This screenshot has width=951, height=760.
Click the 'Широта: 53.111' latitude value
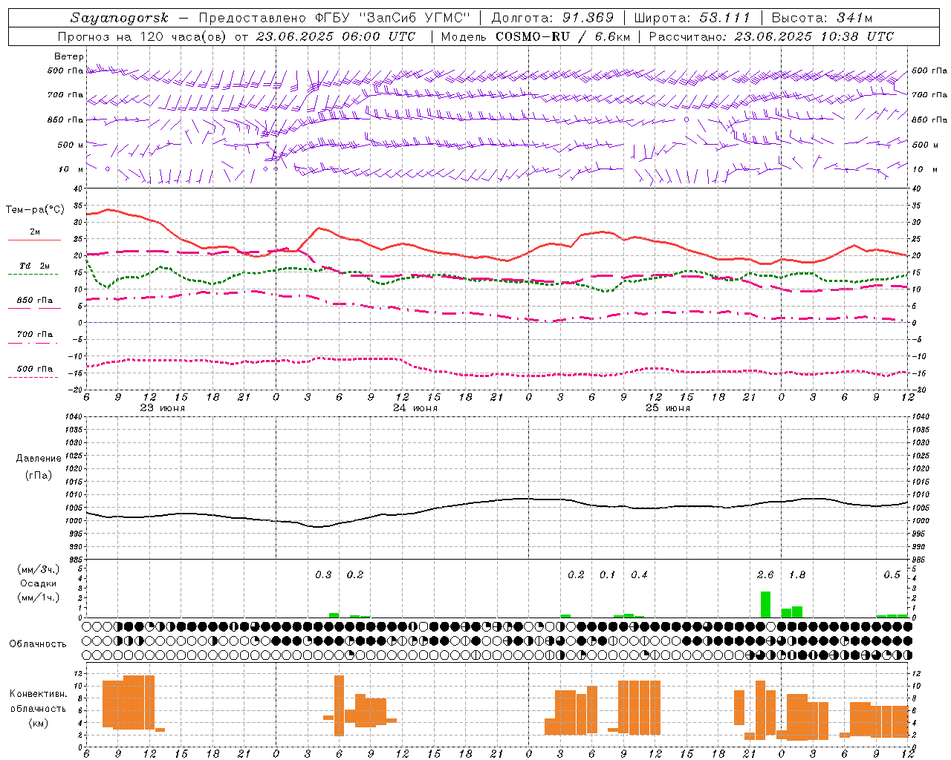(692, 18)
